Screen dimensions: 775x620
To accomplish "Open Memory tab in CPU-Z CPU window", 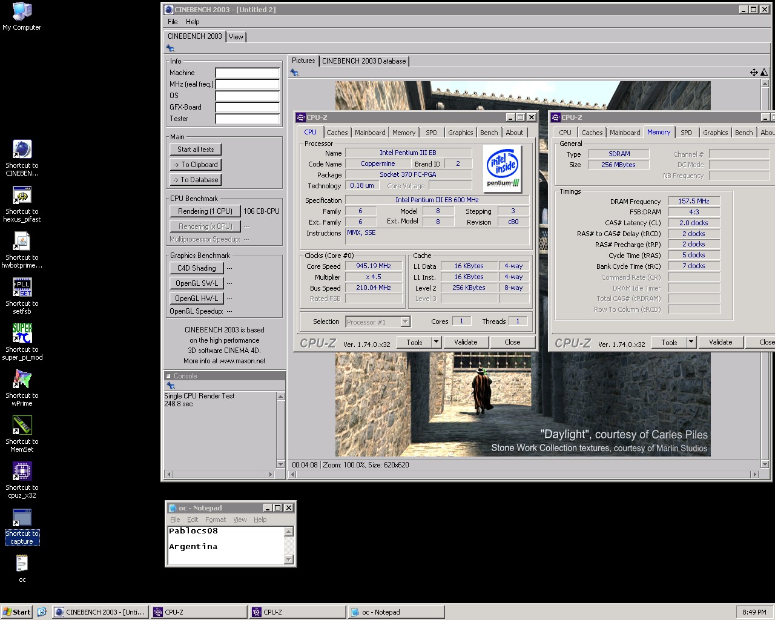I will 404,133.
